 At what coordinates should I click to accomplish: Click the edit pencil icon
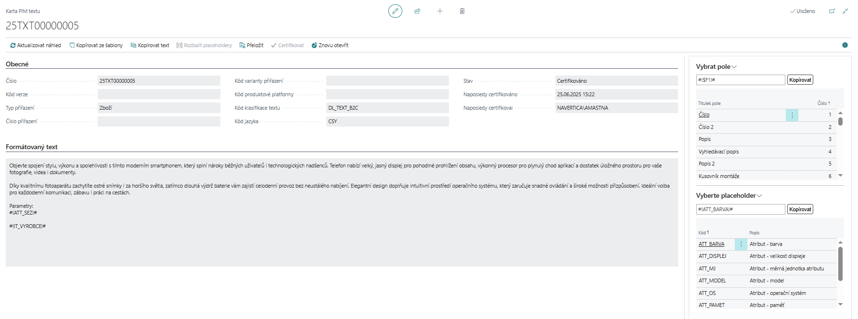coord(395,11)
